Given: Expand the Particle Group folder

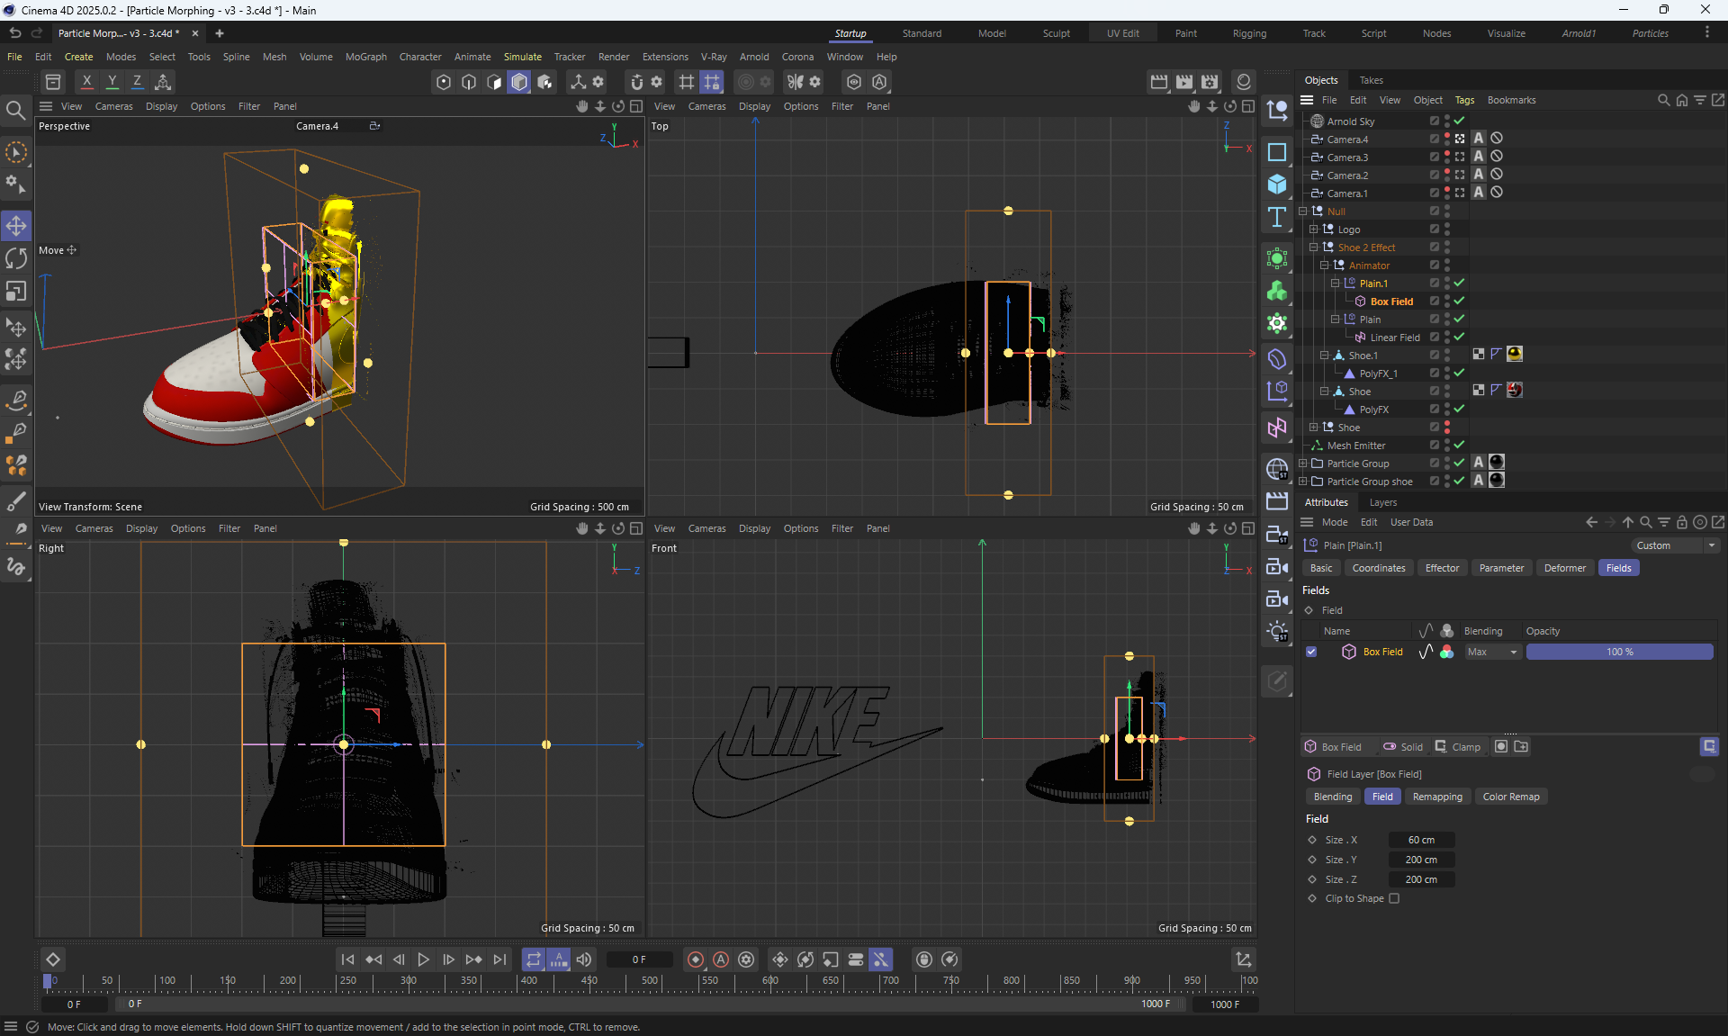Looking at the screenshot, I should pos(1302,464).
